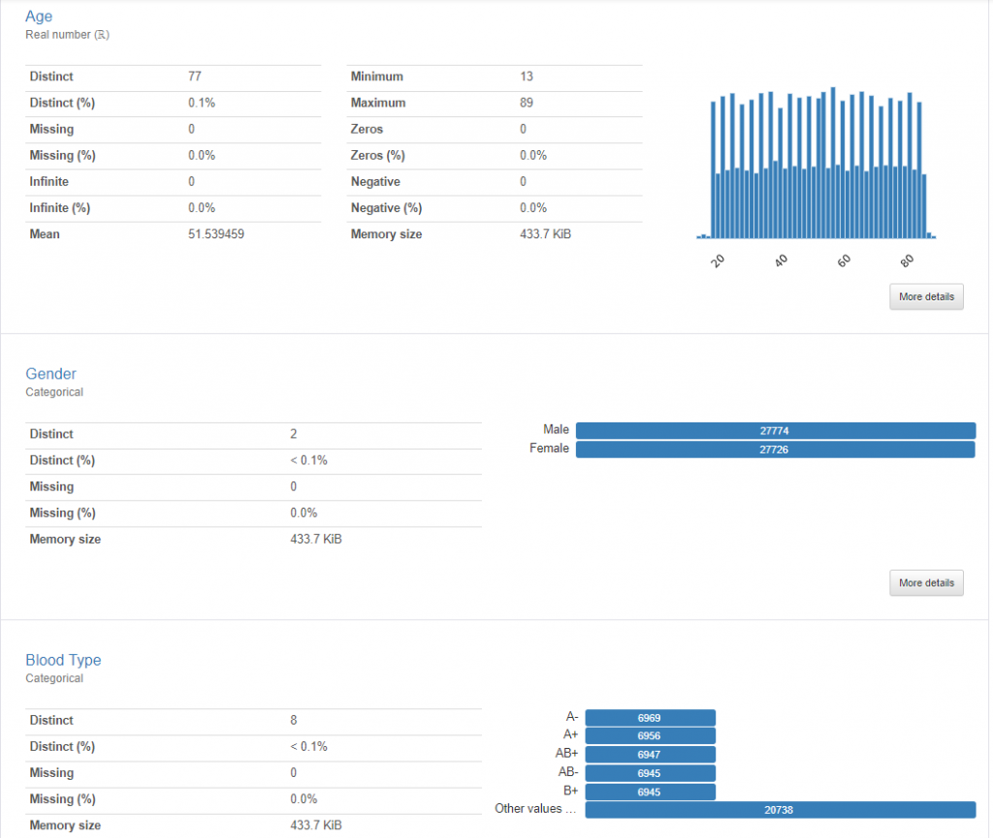Screen dimensions: 993x838
Task: Click the Blood Type Distinct value 8
Action: (x=293, y=720)
